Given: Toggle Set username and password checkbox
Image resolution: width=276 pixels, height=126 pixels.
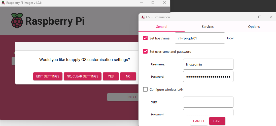Looking at the screenshot, I should (x=145, y=51).
